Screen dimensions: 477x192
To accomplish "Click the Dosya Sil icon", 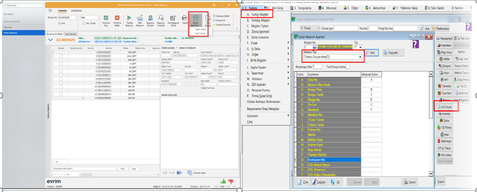I will click(214, 20).
